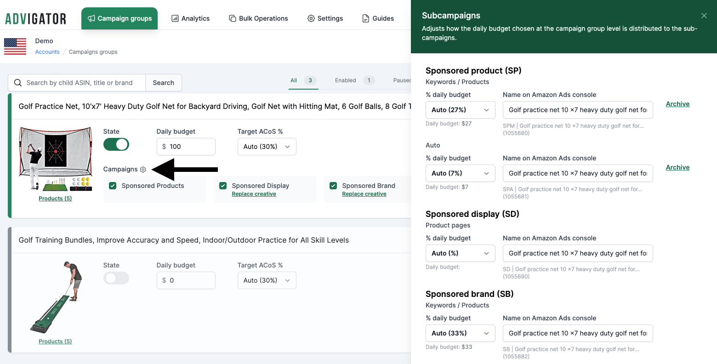717x364 pixels.
Task: Click the Advigator logo
Action: click(35, 19)
